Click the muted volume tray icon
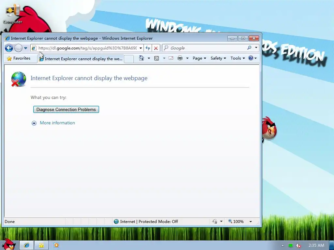This screenshot has width=334, height=250. (x=298, y=246)
